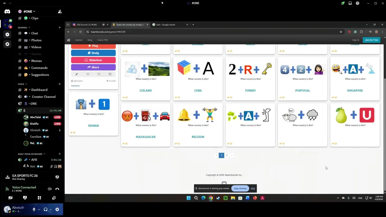Collapse the VOICE channel category

[22, 84]
